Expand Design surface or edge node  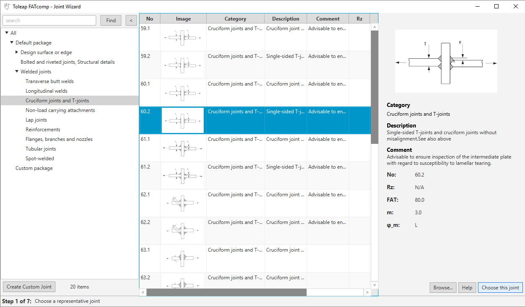coord(17,52)
